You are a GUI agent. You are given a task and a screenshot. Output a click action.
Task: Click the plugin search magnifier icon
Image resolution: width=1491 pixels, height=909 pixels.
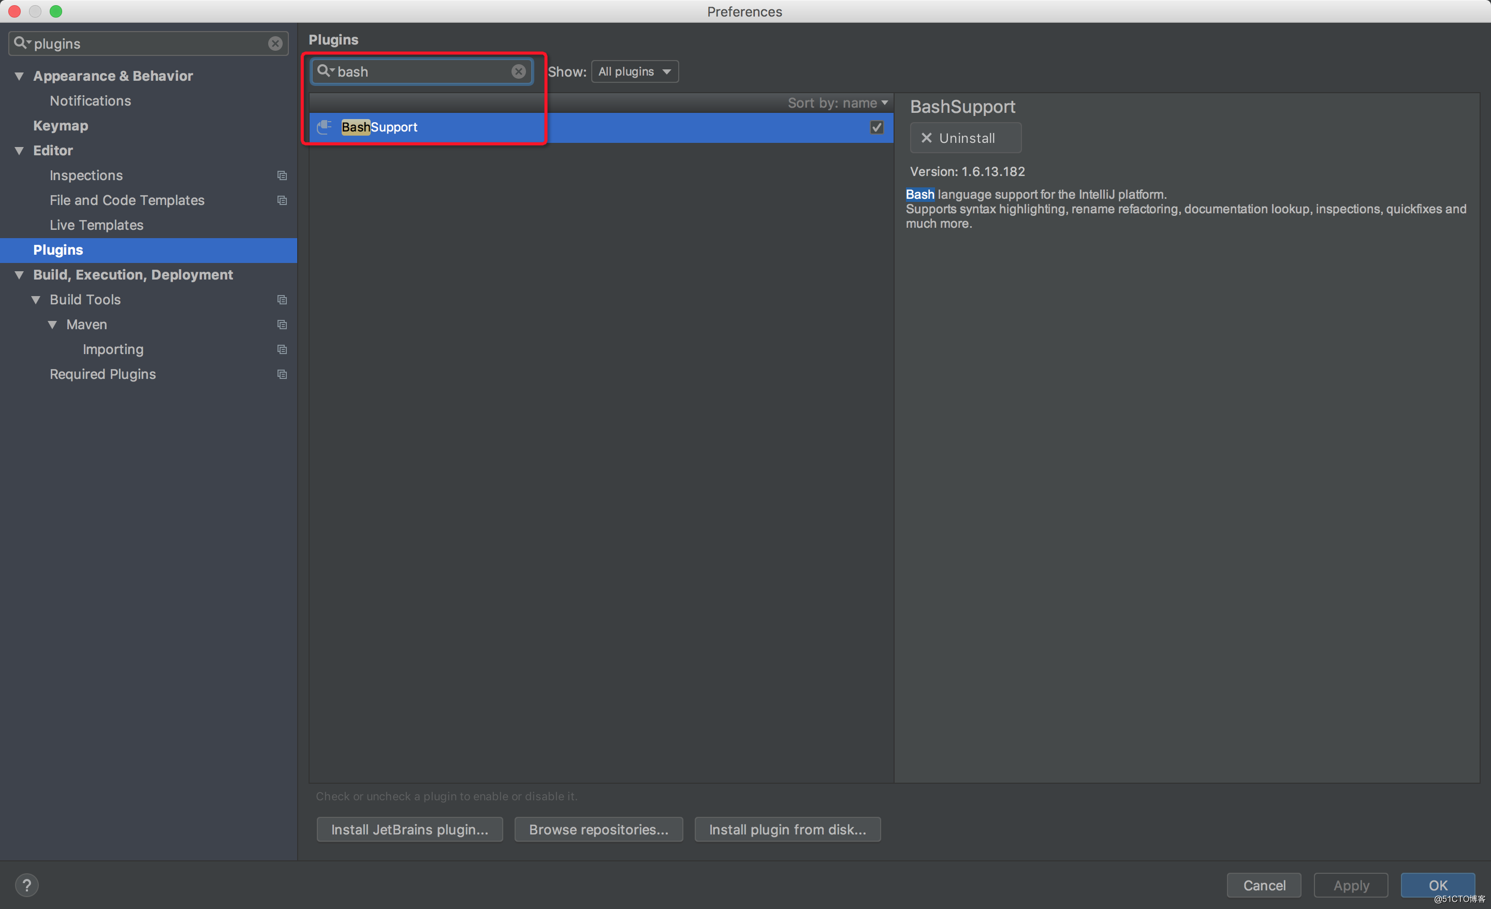[x=326, y=71]
